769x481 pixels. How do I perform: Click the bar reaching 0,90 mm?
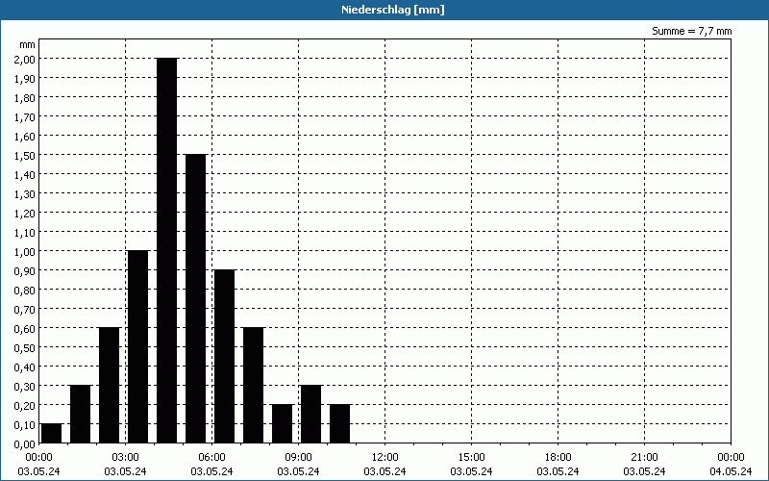(x=225, y=357)
